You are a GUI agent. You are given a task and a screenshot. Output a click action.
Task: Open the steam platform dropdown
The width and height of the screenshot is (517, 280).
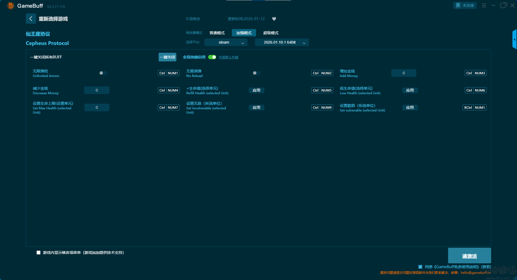pos(226,42)
